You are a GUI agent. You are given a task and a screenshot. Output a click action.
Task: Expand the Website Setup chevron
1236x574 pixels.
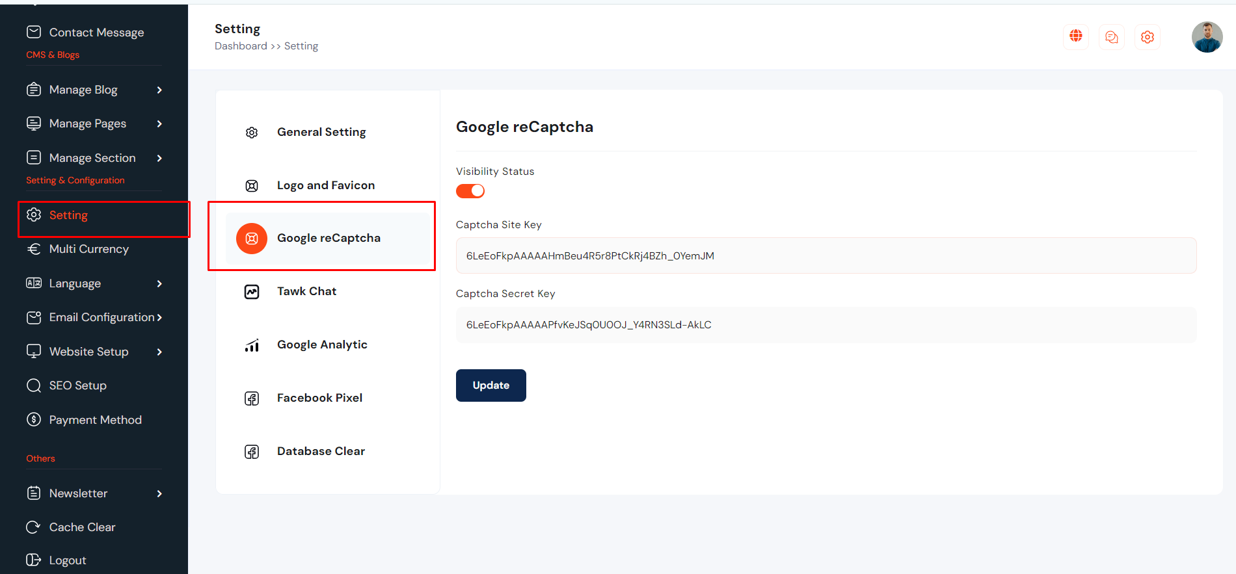point(159,352)
